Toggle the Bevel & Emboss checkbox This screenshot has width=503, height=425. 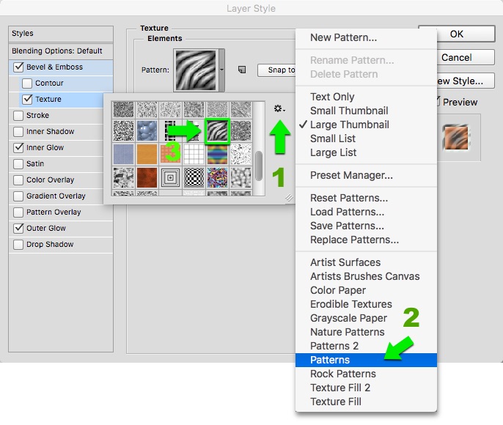pyautogui.click(x=18, y=67)
